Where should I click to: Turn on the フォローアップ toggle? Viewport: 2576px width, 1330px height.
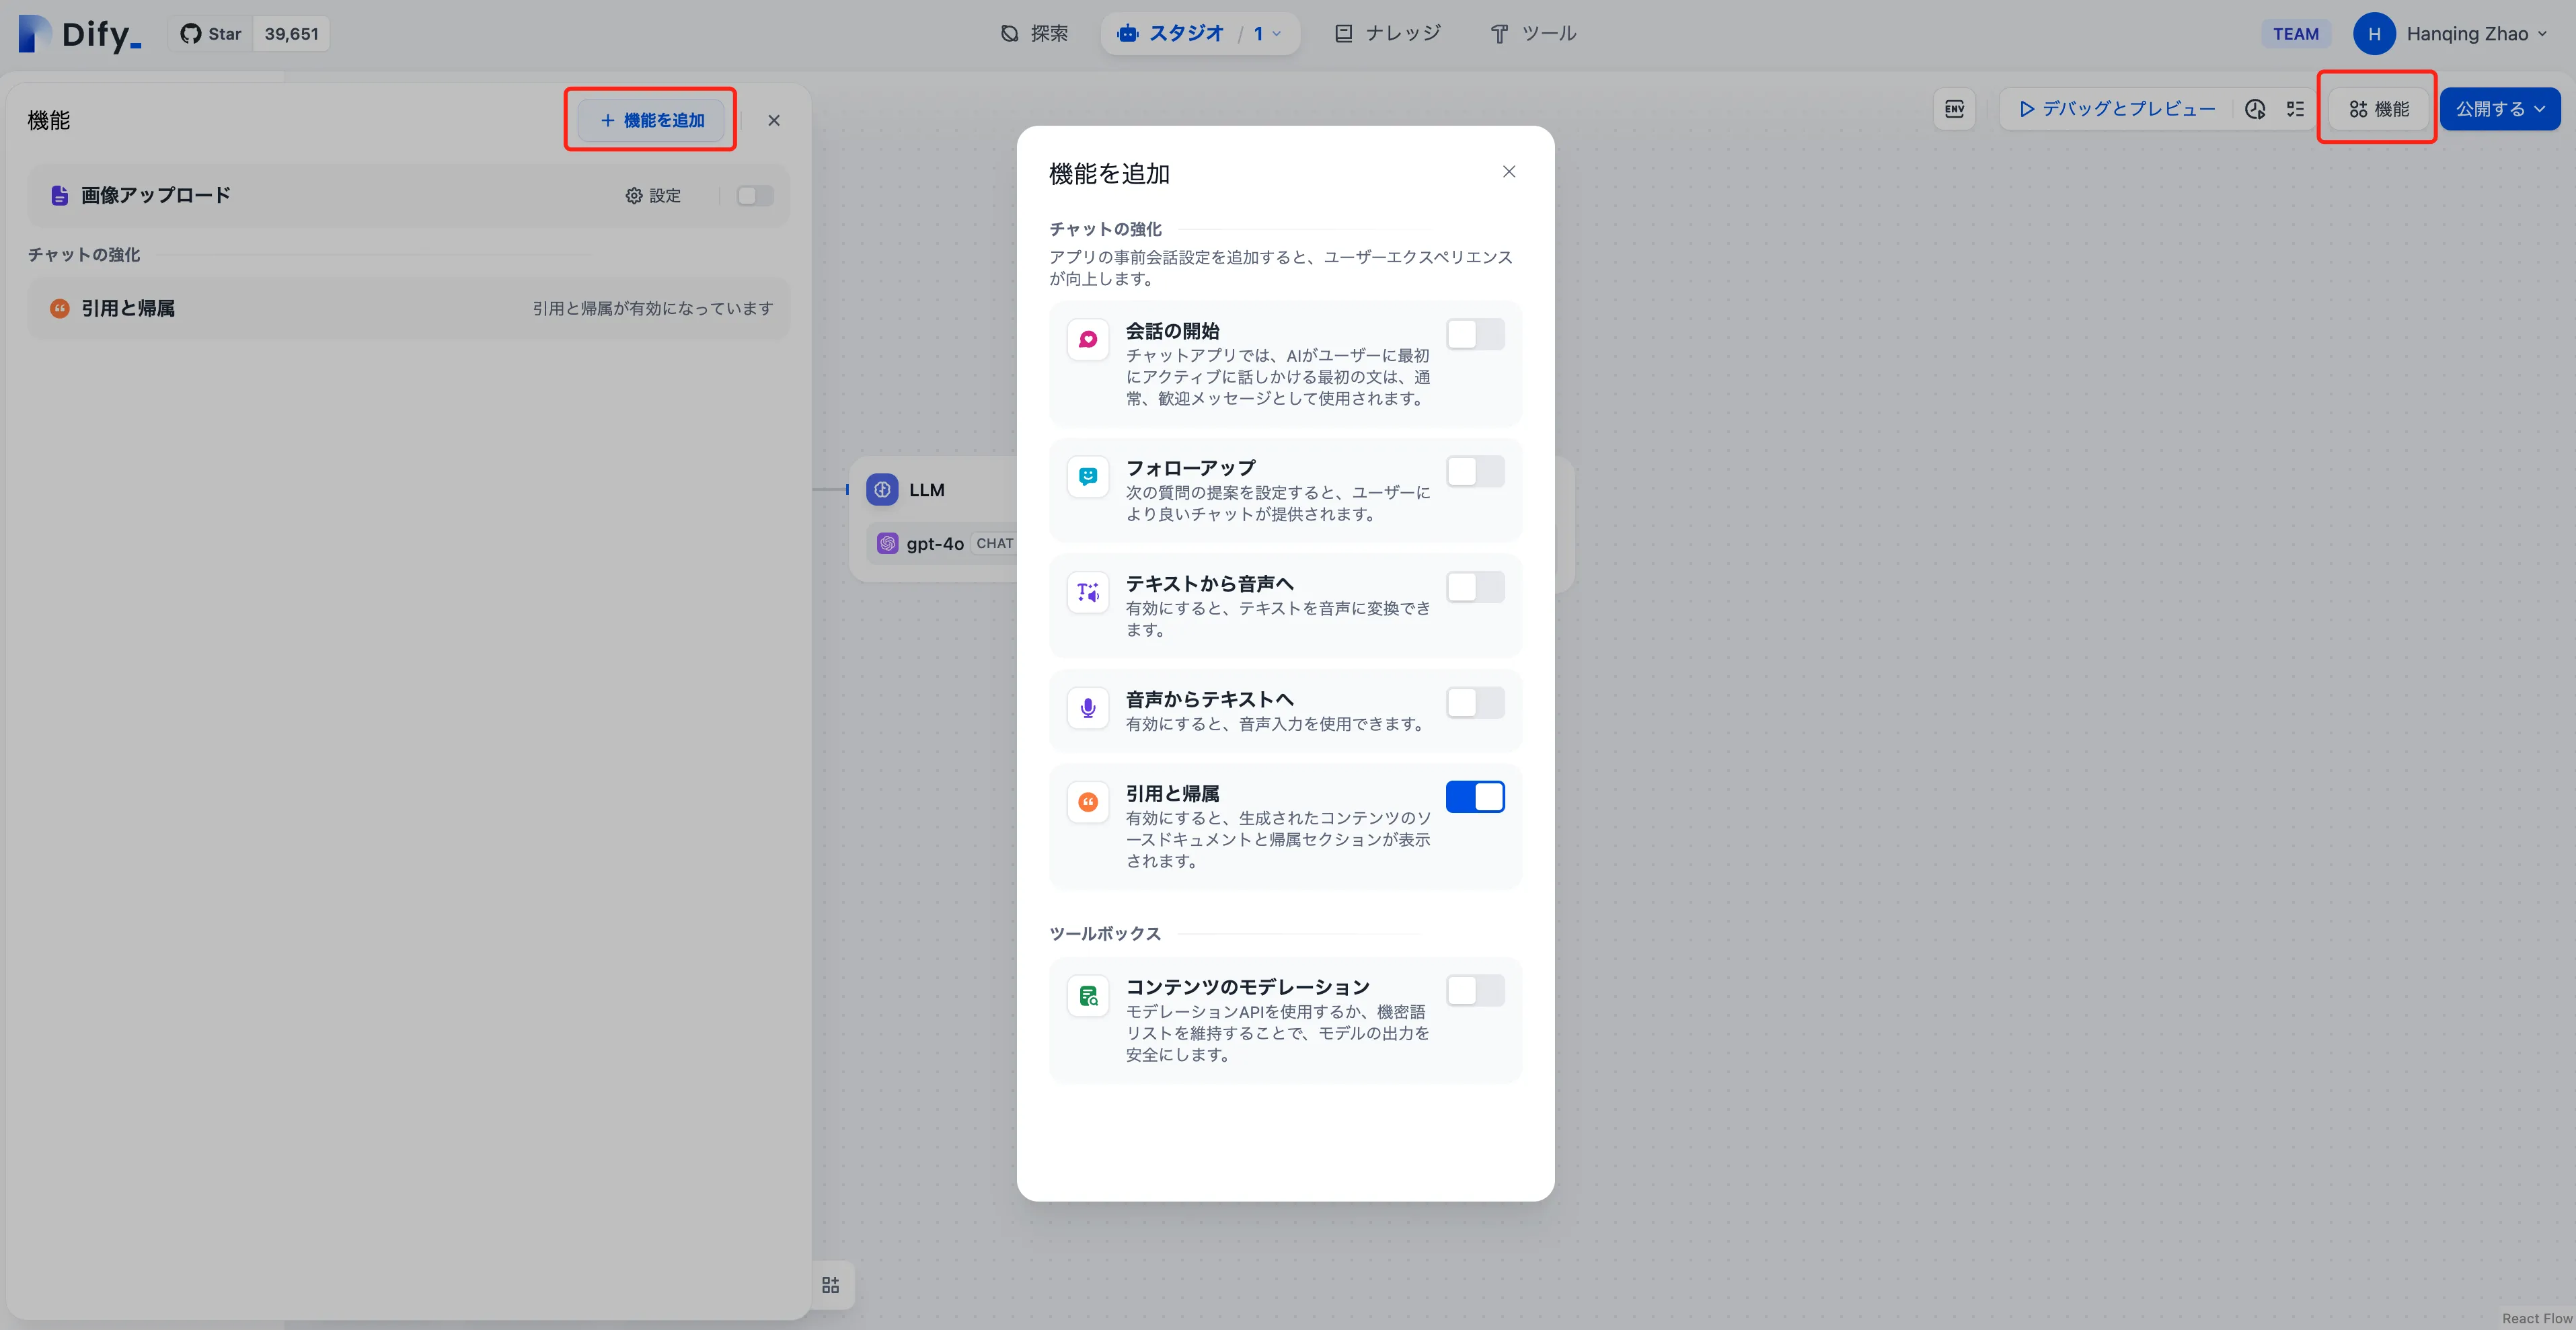[x=1475, y=472]
